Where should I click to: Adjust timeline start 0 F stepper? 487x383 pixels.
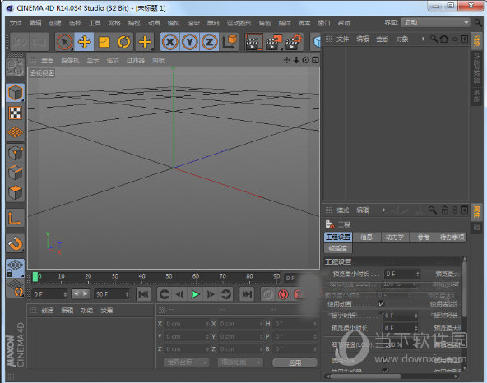[x=65, y=294]
